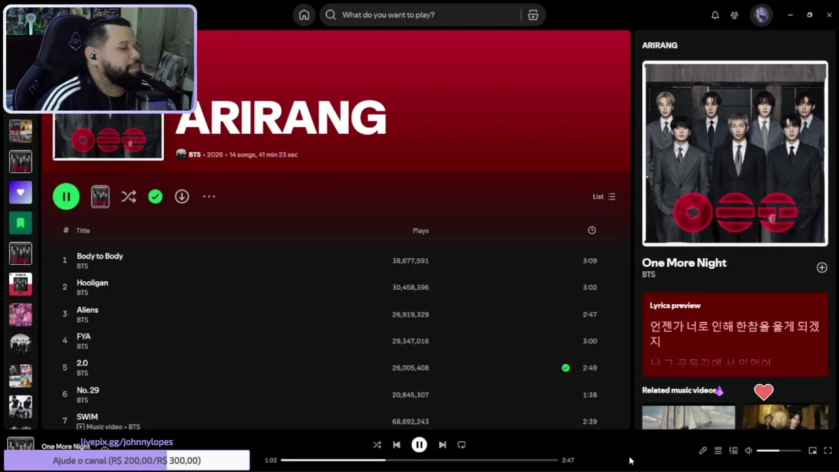The image size is (839, 472).
Task: Add One More Night to Liked Songs
Action: coord(821,267)
